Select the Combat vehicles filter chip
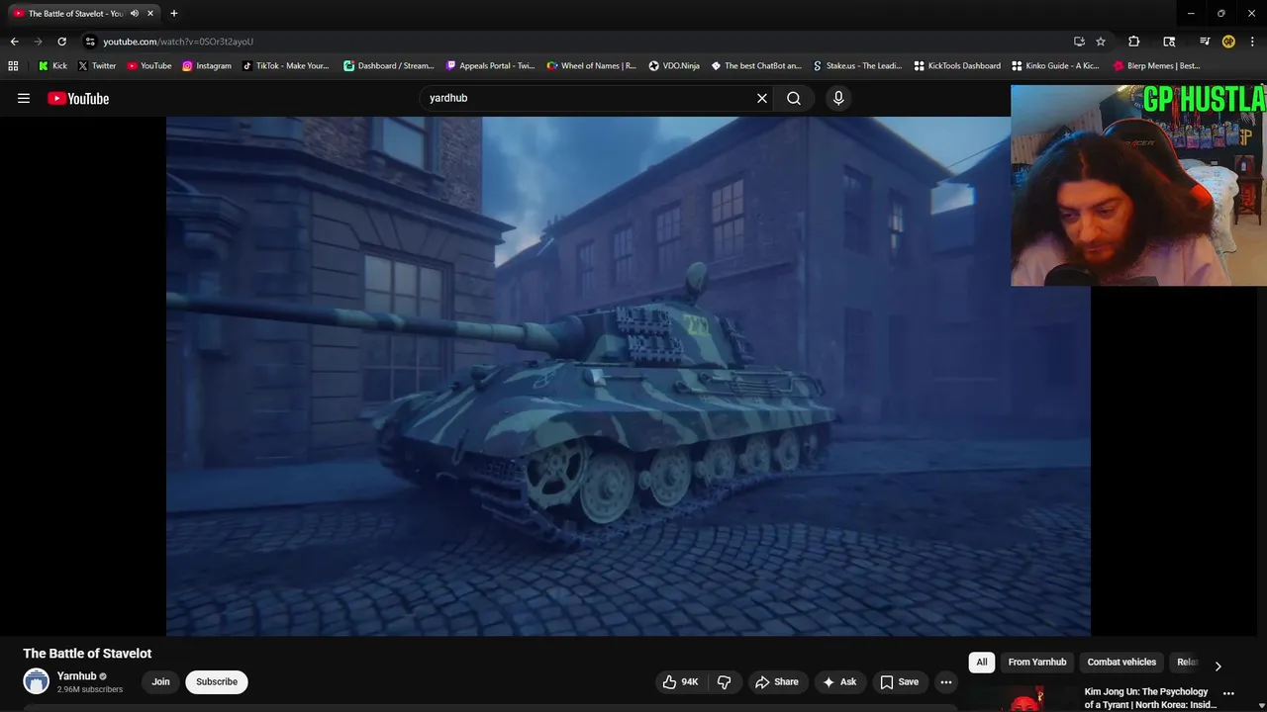The image size is (1267, 712). pyautogui.click(x=1121, y=663)
